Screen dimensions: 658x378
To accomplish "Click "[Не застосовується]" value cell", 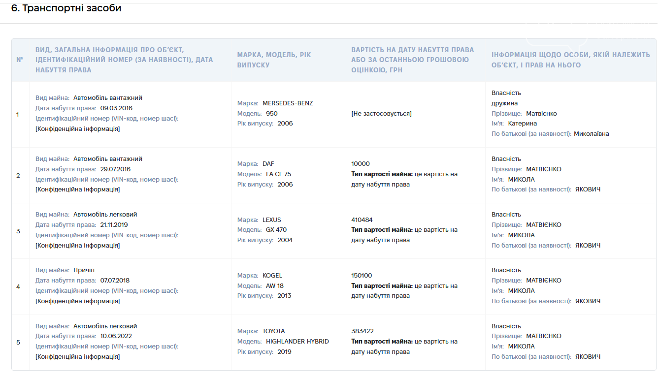I will click(x=382, y=113).
